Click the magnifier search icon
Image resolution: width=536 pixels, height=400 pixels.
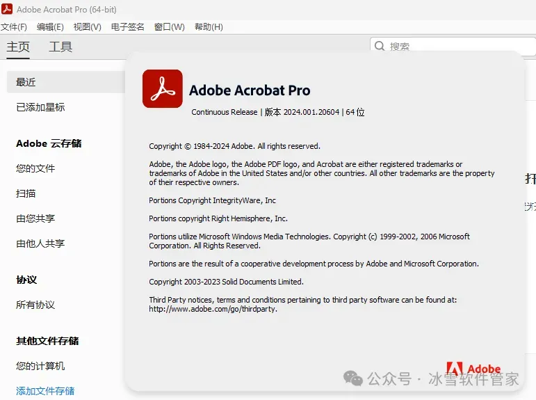pos(380,46)
